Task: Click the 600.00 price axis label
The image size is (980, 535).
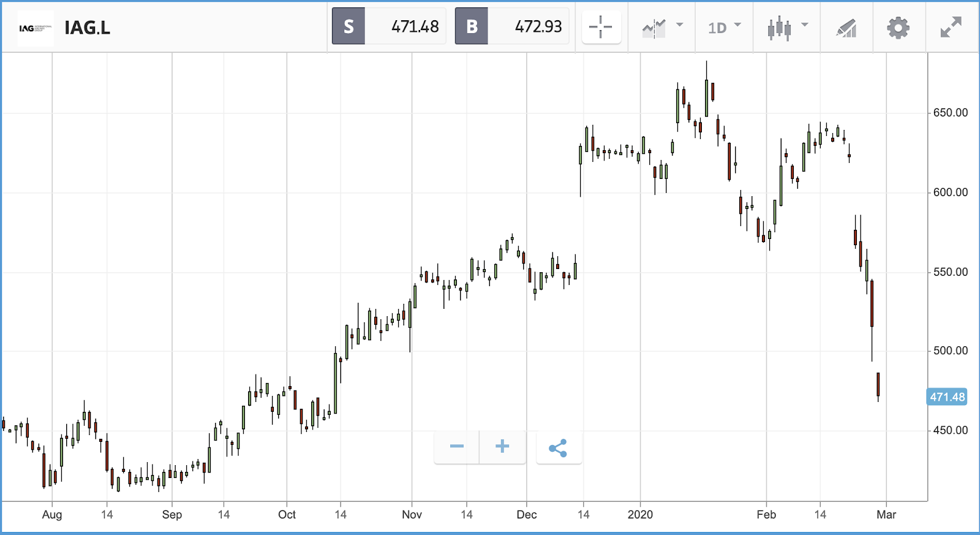Action: click(951, 192)
